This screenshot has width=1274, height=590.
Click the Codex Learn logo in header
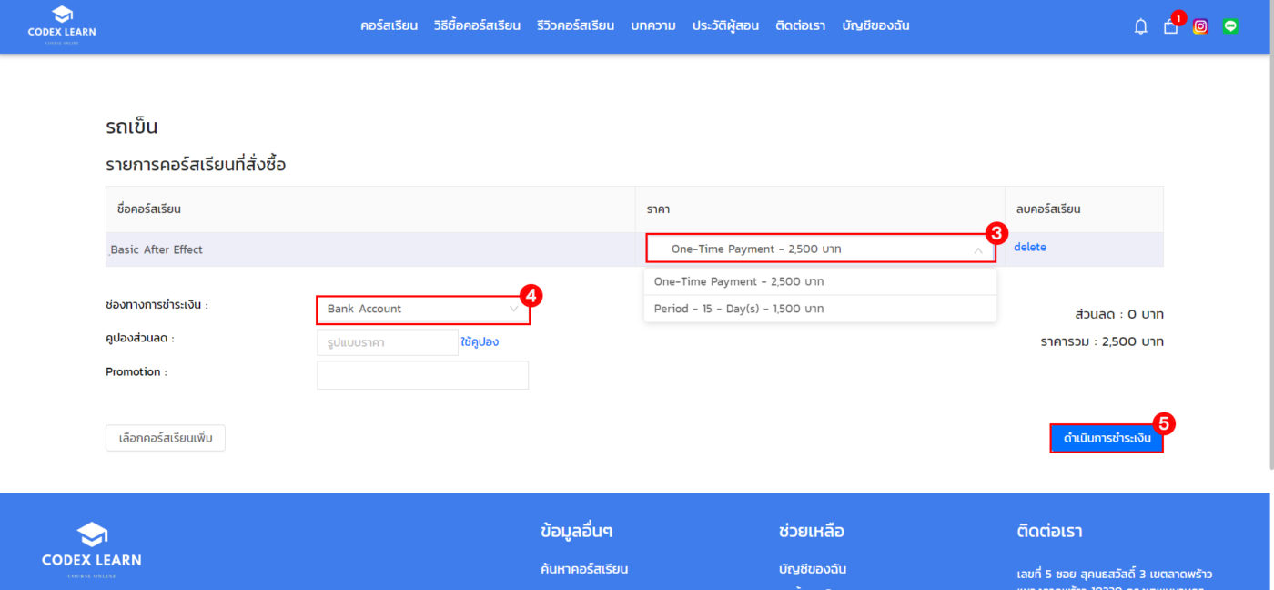pyautogui.click(x=62, y=25)
